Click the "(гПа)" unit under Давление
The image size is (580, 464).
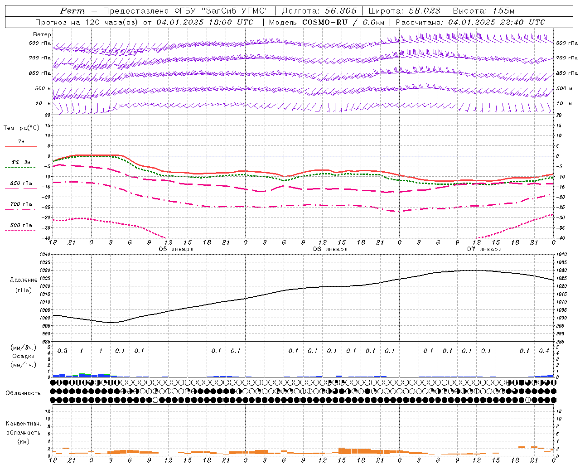[24, 290]
